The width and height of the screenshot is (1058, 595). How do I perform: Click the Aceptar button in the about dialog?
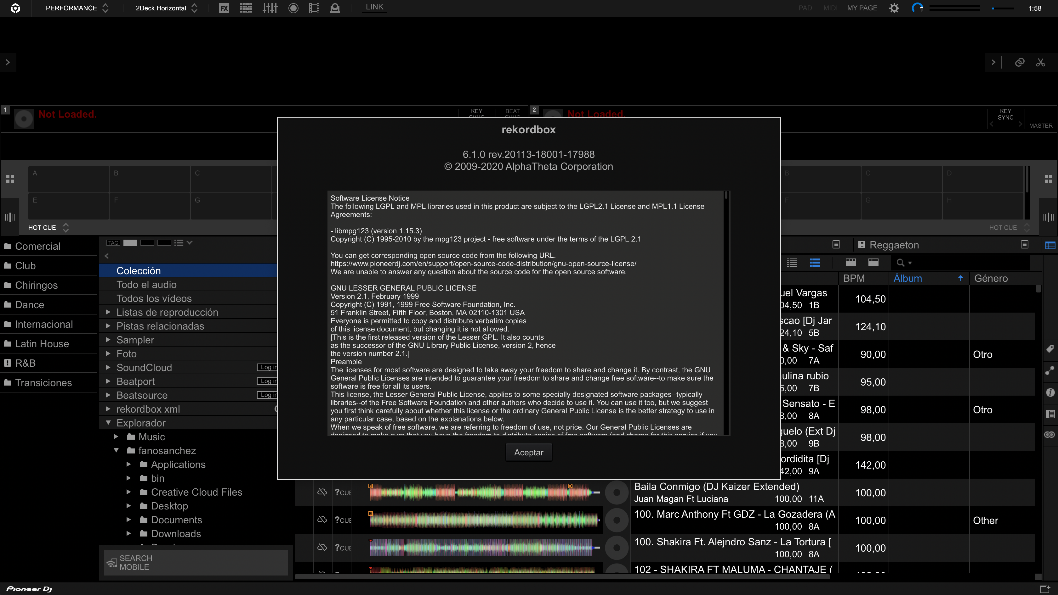[x=529, y=452]
